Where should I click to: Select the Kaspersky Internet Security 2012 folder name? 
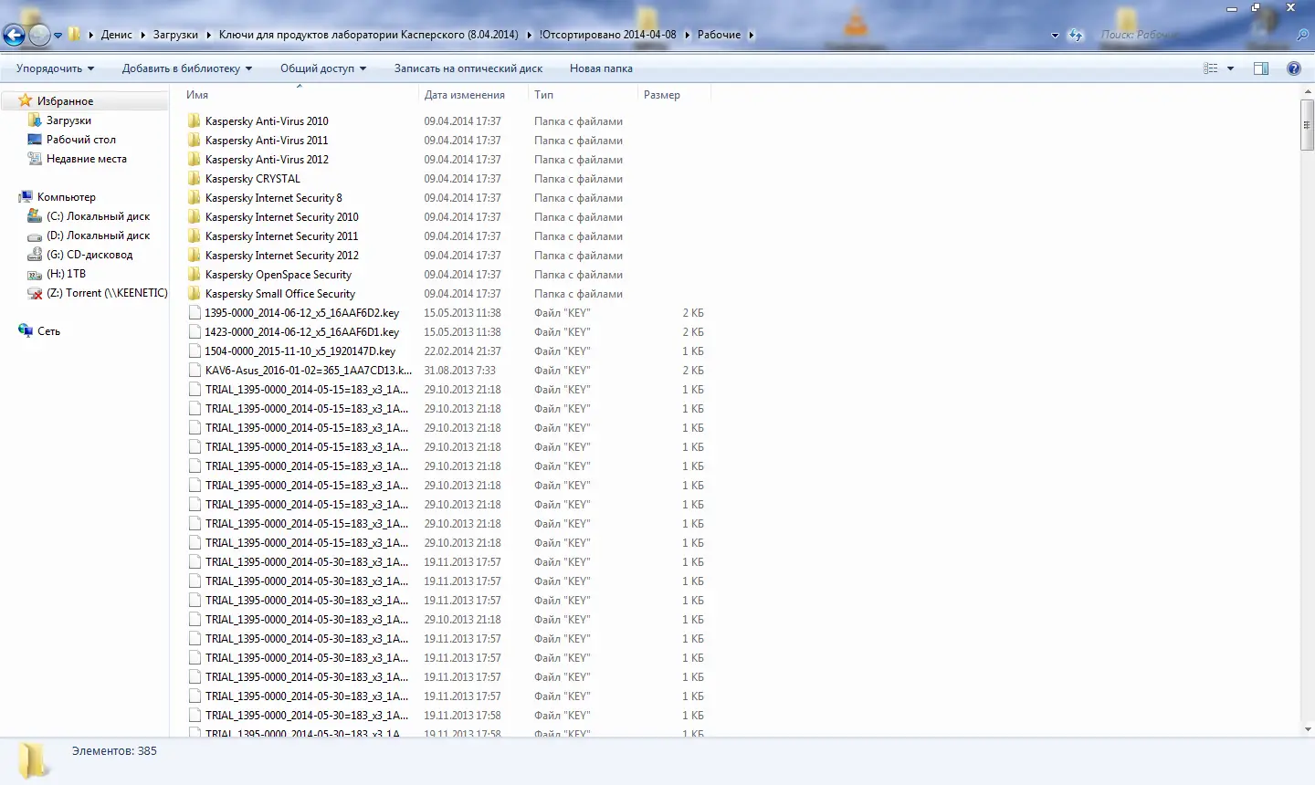tap(282, 256)
